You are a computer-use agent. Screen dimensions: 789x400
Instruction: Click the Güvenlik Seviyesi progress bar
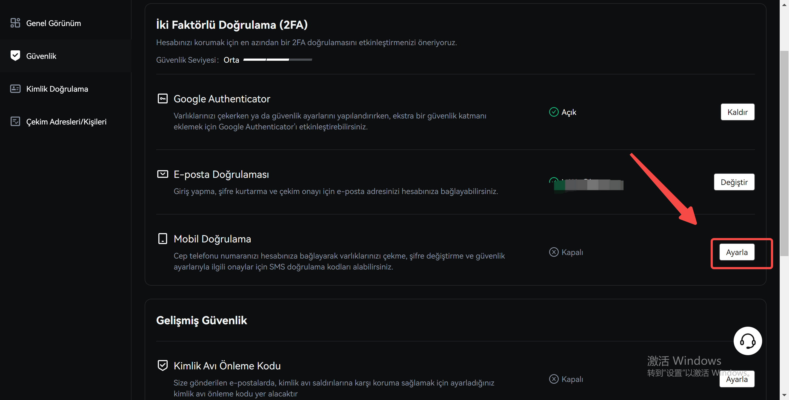[x=278, y=60]
